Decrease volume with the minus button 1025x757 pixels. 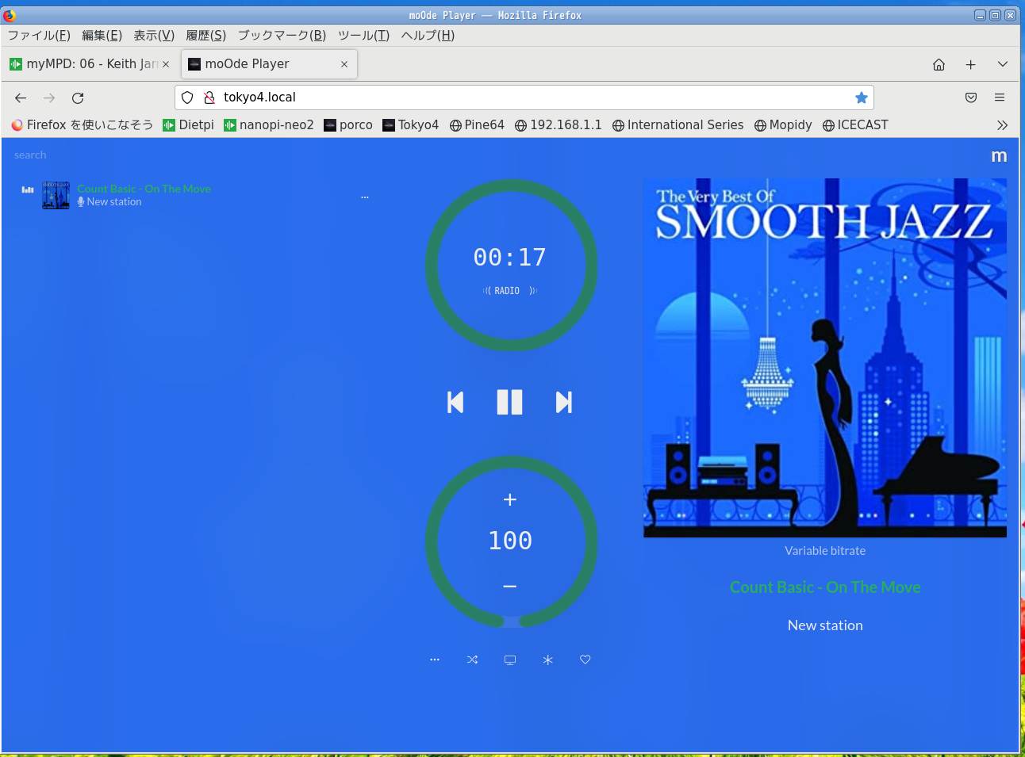(x=510, y=586)
